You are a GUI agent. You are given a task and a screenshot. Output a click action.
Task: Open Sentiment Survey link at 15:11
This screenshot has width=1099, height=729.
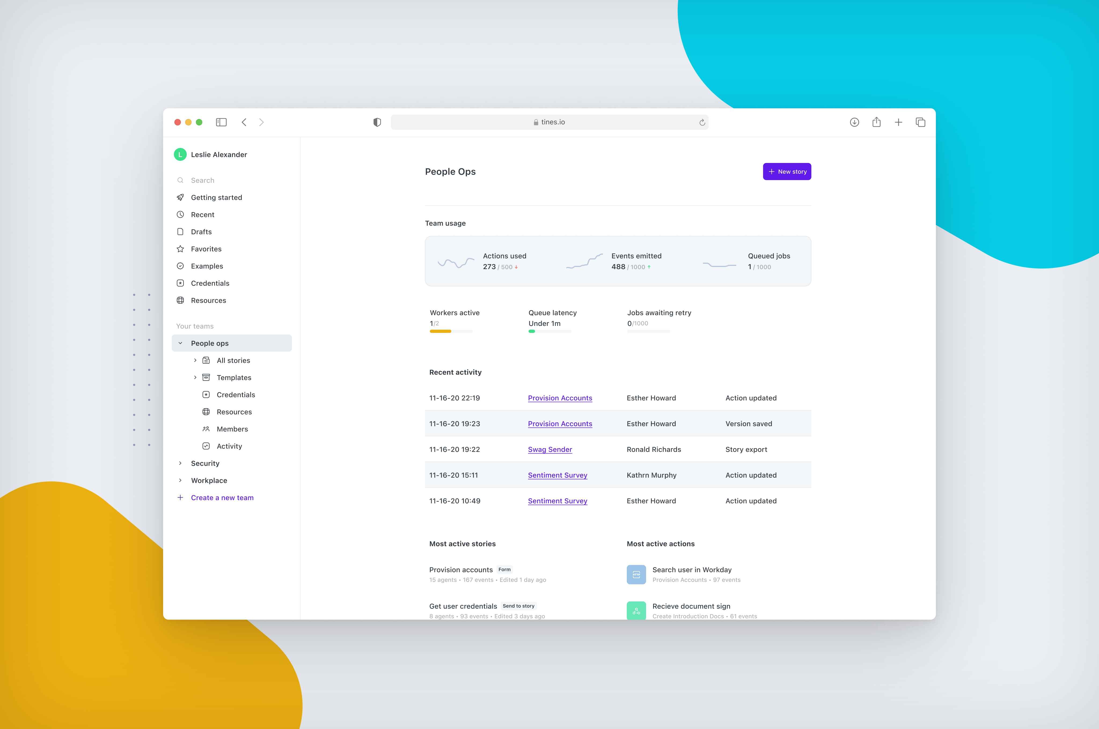click(558, 475)
